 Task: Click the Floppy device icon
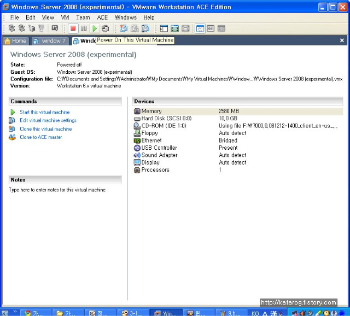click(137, 133)
